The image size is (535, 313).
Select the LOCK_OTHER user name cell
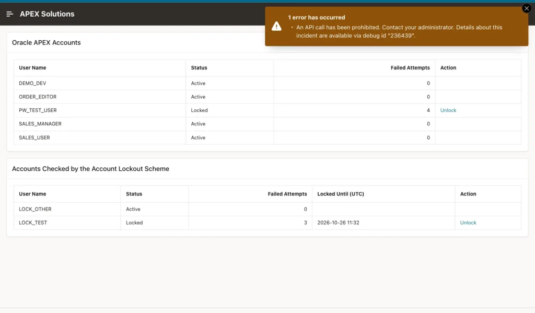[x=67, y=209]
